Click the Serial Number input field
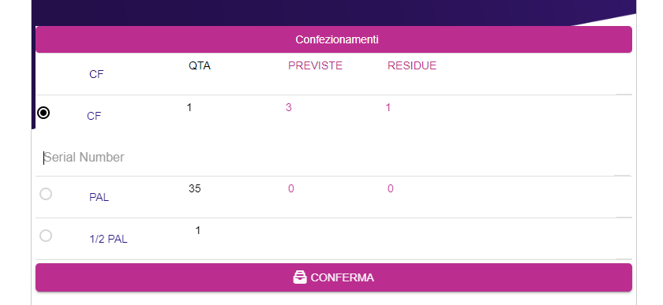Viewport: 663px width, 305px height. (334, 158)
